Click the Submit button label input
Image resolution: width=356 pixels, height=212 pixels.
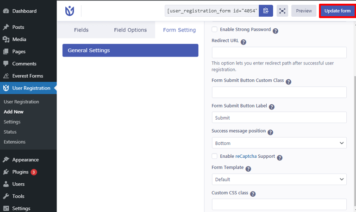(x=279, y=117)
